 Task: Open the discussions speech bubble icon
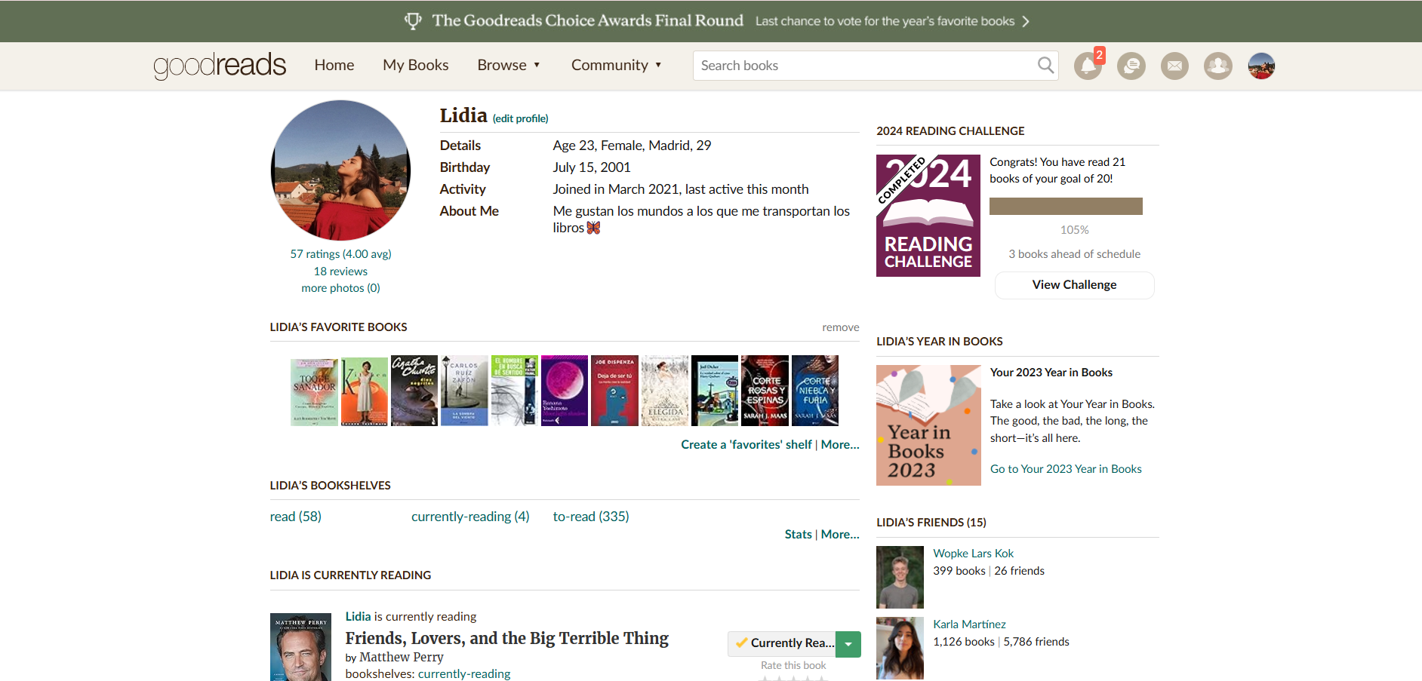pos(1131,66)
